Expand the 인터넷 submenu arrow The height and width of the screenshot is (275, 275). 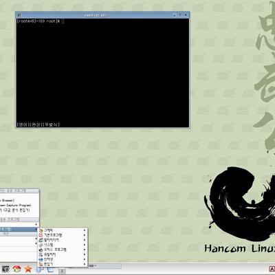(x=85, y=259)
